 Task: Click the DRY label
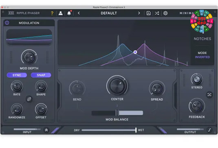pyautogui.click(x=77, y=130)
